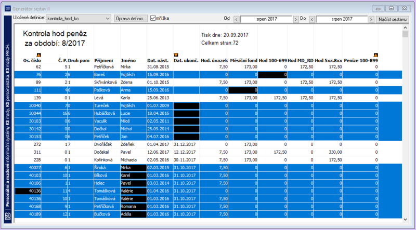Click the Od date field showing srpen 2017
The width and height of the screenshot is (416, 230).
[x=266, y=19]
